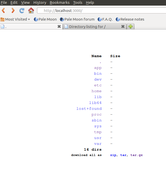Click the Name column header

96,56
